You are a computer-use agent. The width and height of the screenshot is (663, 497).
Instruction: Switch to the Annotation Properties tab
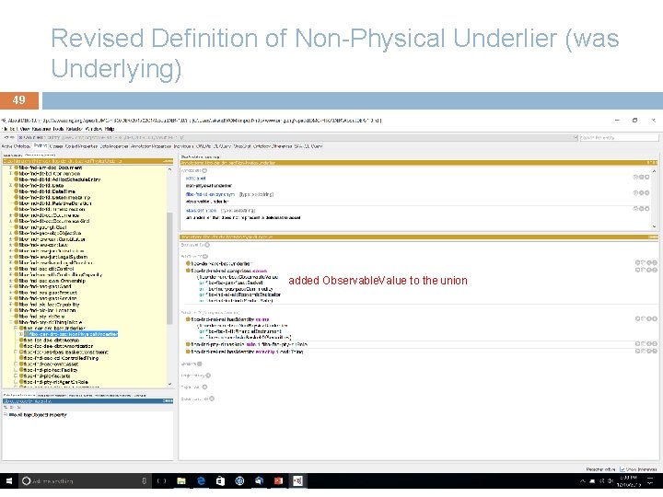150,146
